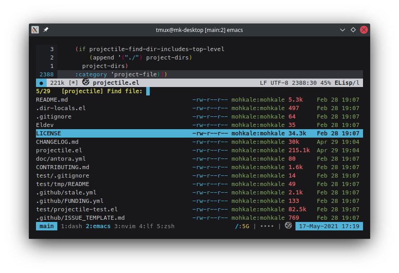Click into the Find file prompt input

point(148,91)
